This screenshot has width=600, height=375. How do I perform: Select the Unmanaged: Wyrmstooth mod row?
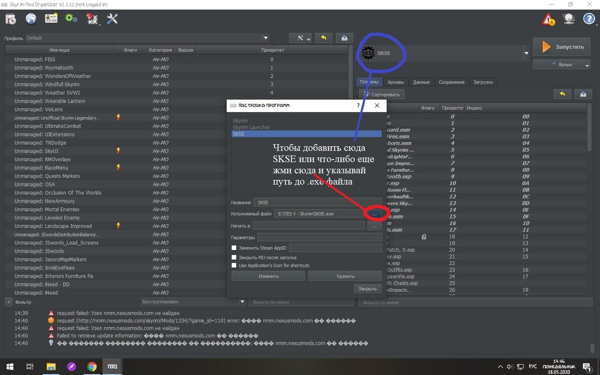click(176, 67)
